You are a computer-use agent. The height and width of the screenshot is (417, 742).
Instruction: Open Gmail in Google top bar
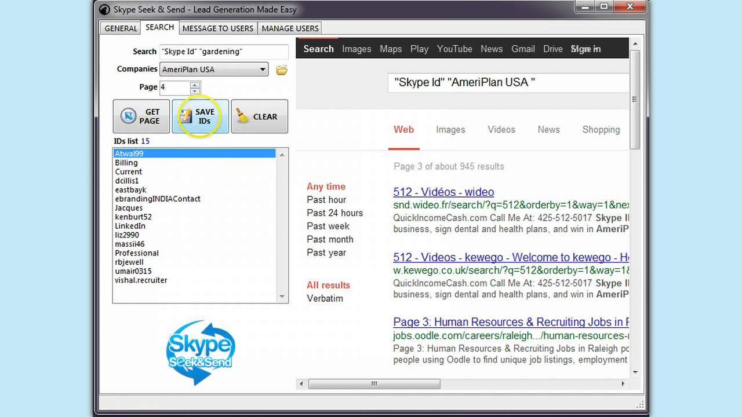click(523, 49)
